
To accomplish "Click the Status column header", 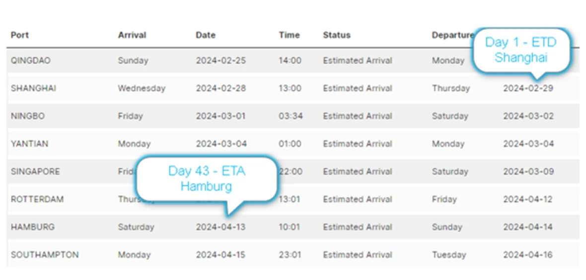I will click(x=337, y=35).
